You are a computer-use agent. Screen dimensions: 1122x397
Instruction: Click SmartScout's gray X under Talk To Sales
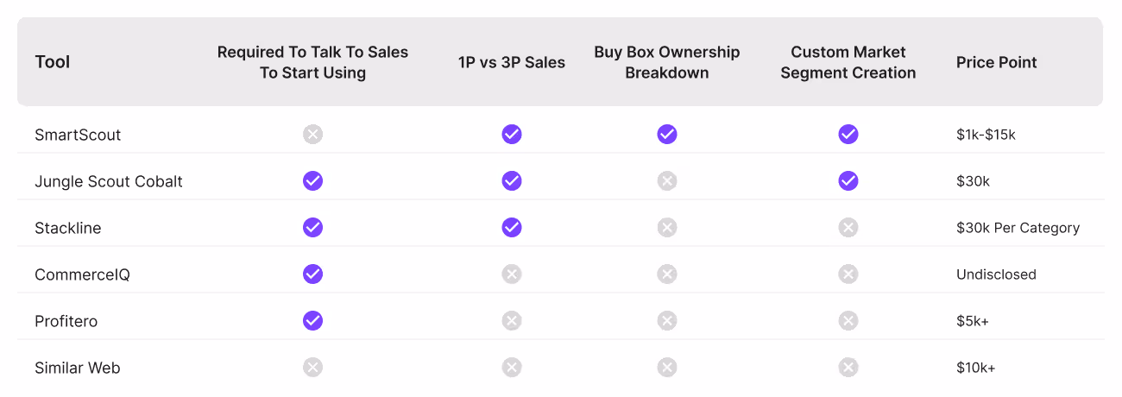pyautogui.click(x=312, y=134)
